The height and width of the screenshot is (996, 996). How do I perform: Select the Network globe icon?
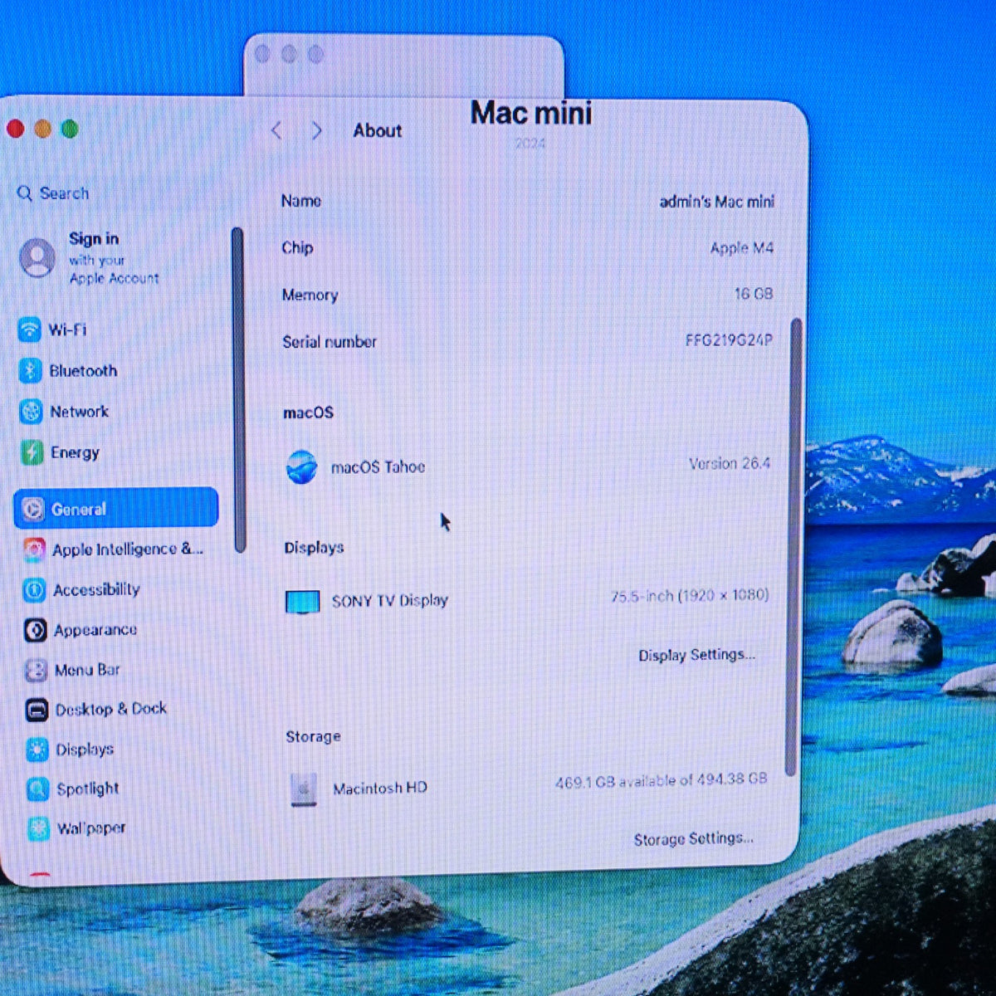coord(32,411)
